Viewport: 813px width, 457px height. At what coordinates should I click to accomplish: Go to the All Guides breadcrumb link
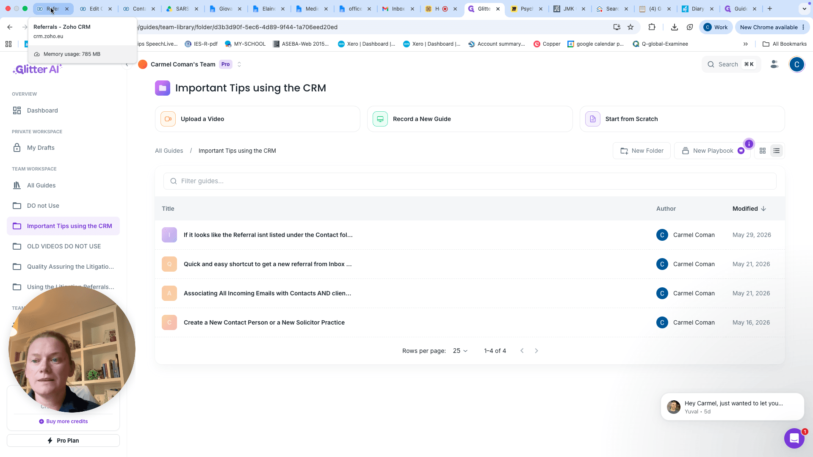[169, 151]
